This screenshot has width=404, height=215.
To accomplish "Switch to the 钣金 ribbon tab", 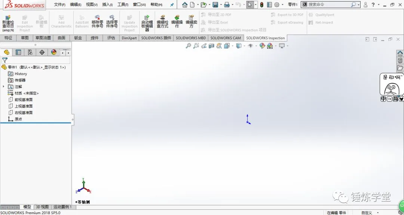I will [x=78, y=38].
